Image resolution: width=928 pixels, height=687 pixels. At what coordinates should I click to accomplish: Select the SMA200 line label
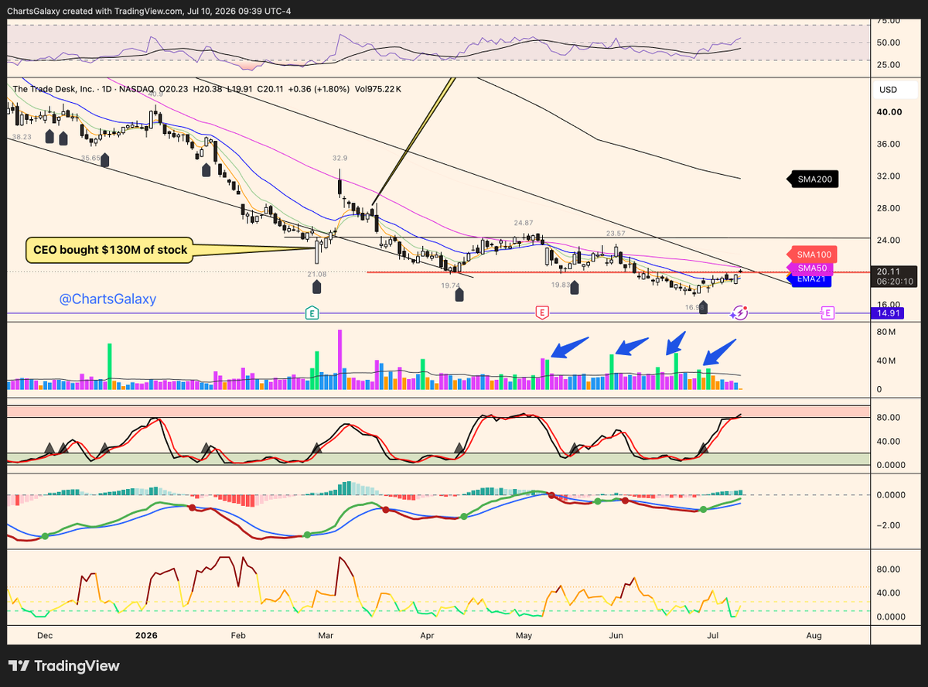click(814, 179)
